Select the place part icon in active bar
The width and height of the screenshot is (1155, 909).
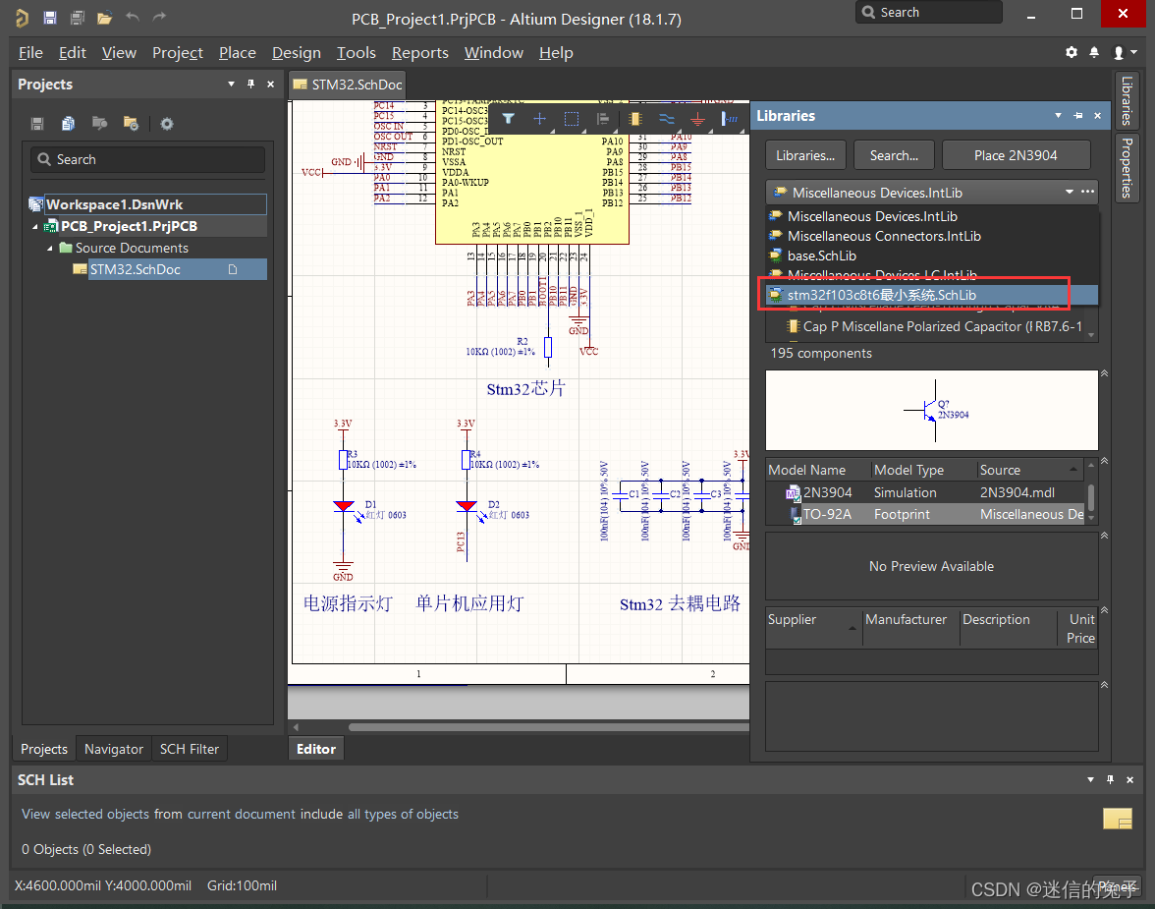pyautogui.click(x=634, y=119)
